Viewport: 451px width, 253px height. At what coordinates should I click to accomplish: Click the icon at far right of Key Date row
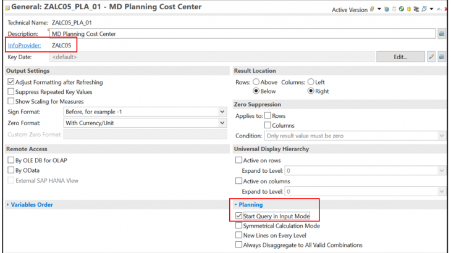(442, 57)
